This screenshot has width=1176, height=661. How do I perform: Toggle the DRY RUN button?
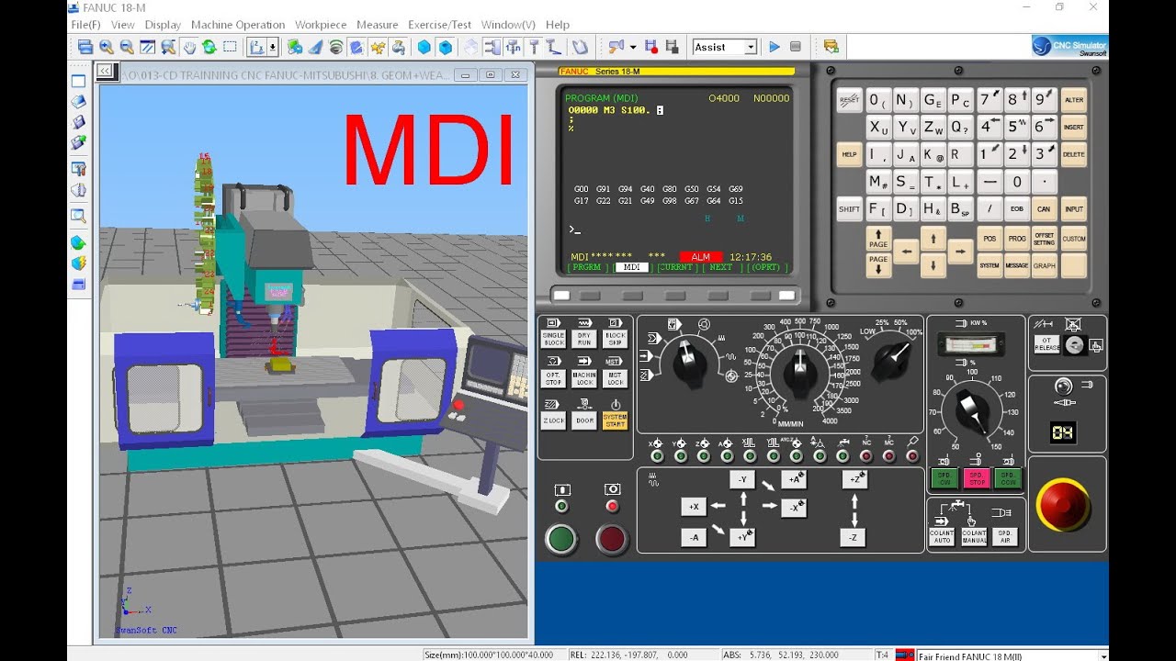click(x=584, y=338)
